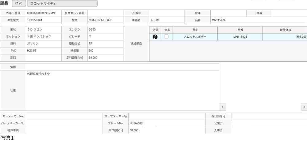Click the empty PS番号 input field
The width and height of the screenshot is (307, 143).
pos(166,13)
